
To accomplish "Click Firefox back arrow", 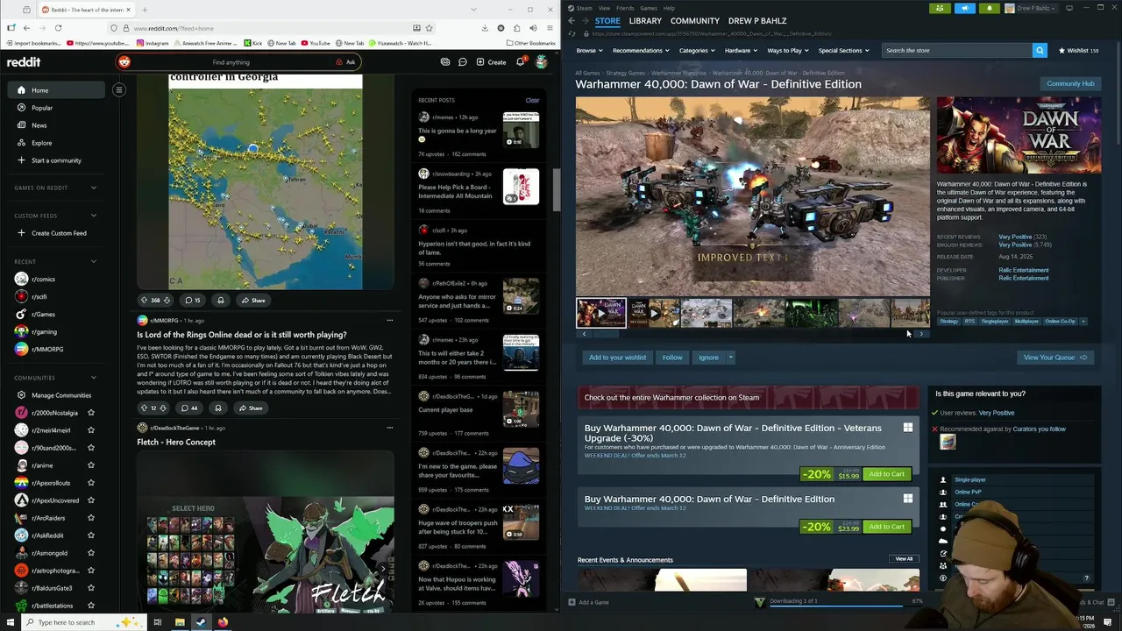I will (x=25, y=28).
